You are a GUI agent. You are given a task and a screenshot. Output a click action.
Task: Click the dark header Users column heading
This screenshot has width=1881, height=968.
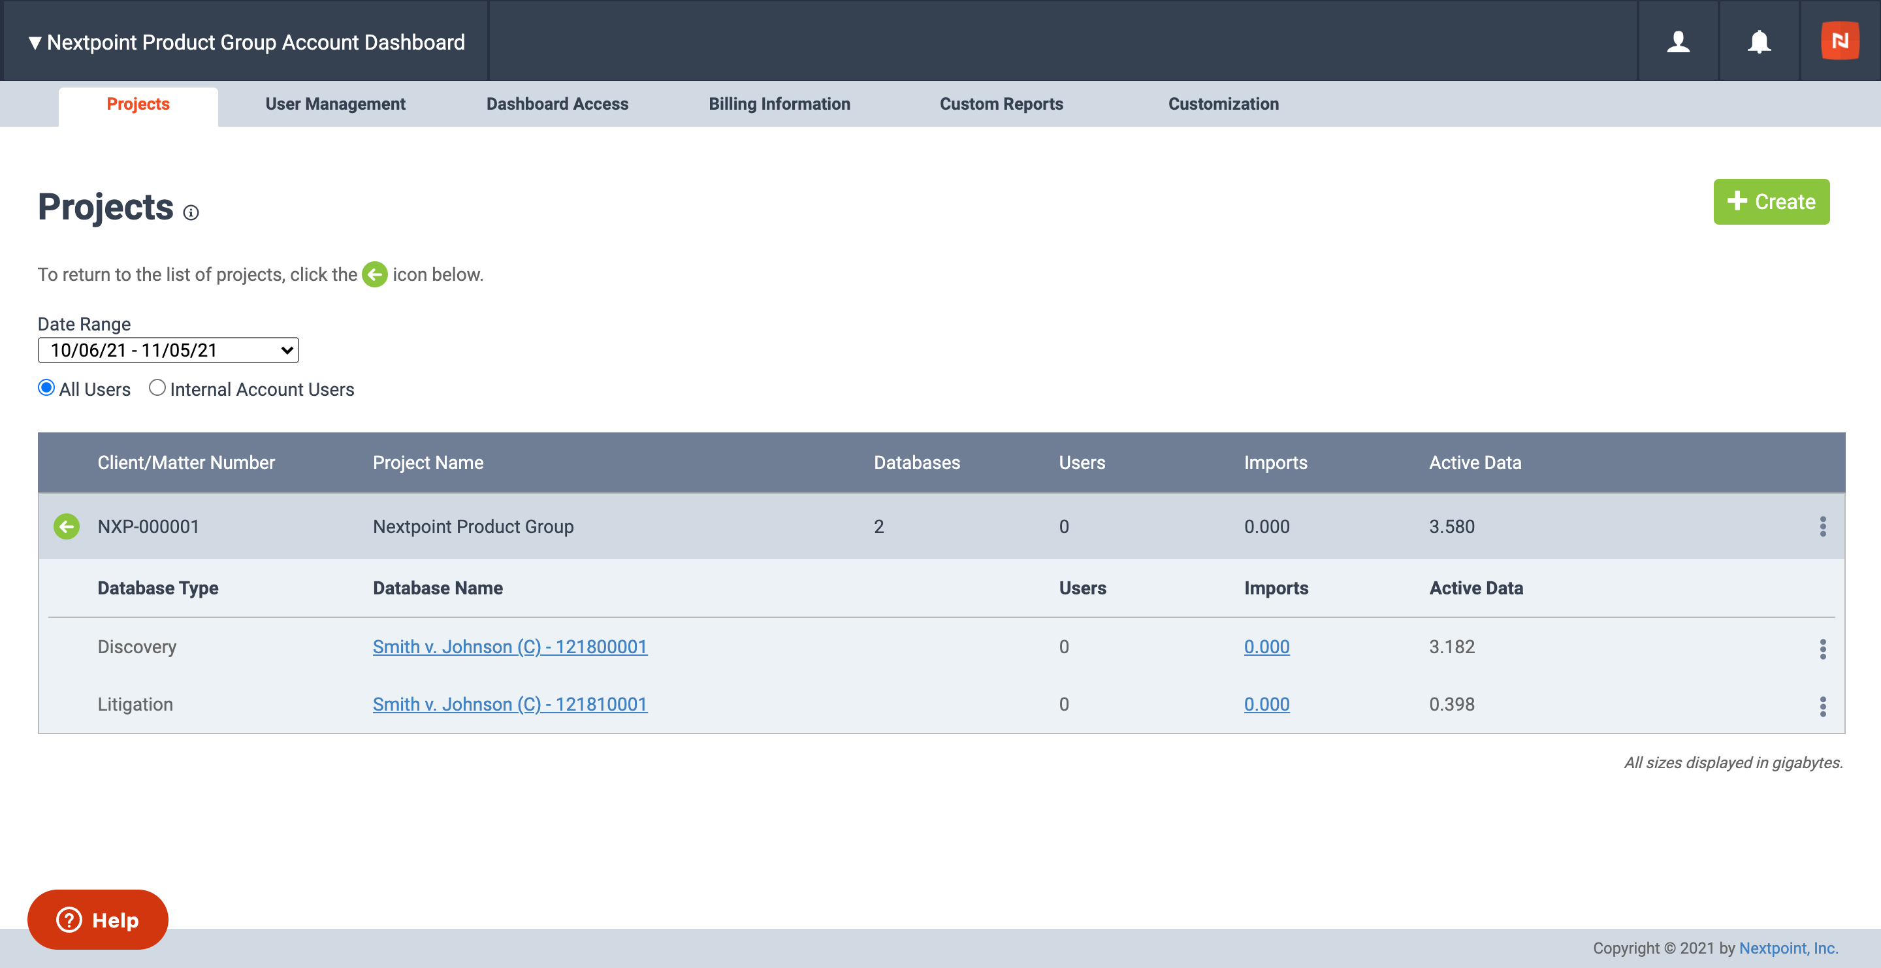(x=1082, y=463)
